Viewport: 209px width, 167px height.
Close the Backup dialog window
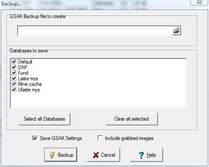tap(199, 2)
